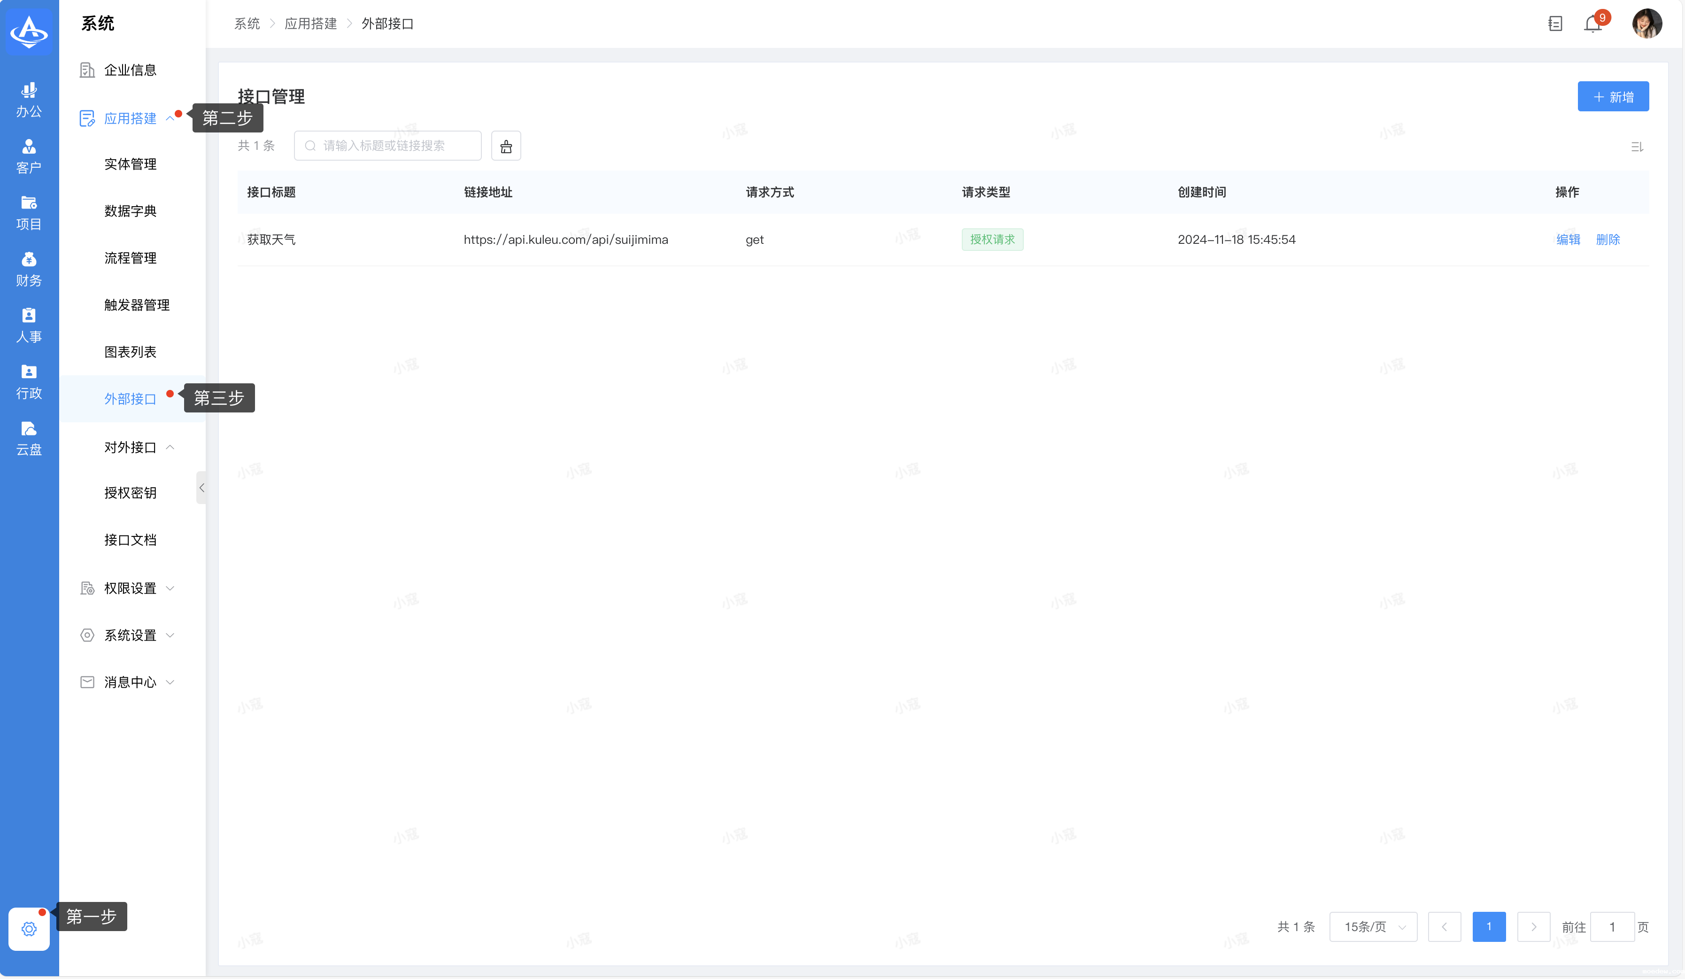The height and width of the screenshot is (979, 1685).
Task: Select the 实体管理 menu item
Action: 131,164
